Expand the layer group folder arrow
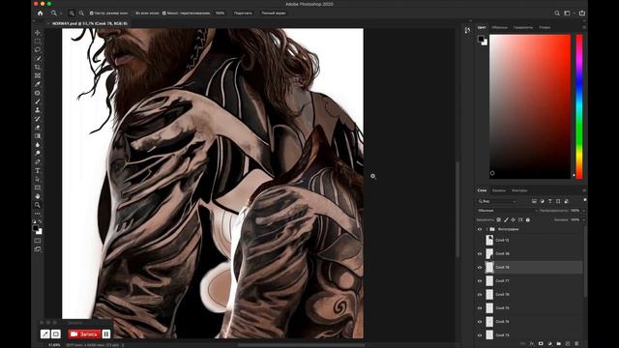The height and width of the screenshot is (348, 619). [x=486, y=229]
